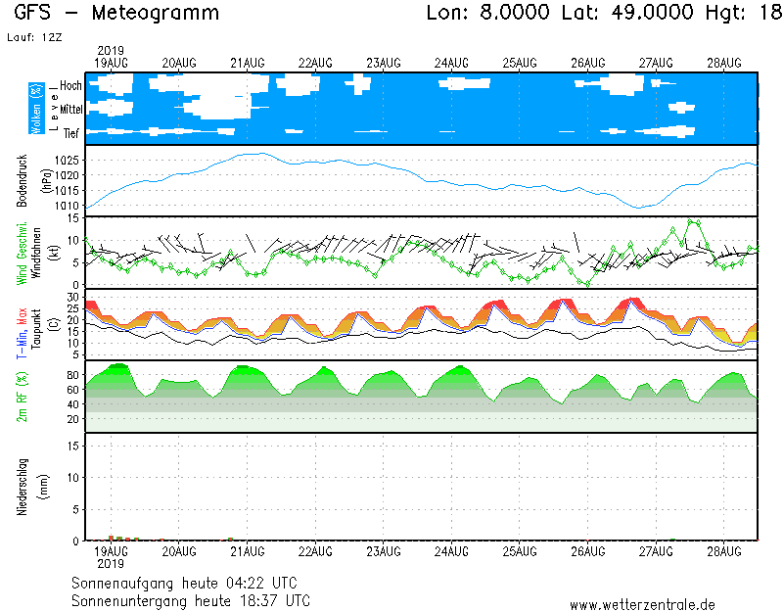Click the Mittel cloud level label
This screenshot has width=783, height=612.
69,110
